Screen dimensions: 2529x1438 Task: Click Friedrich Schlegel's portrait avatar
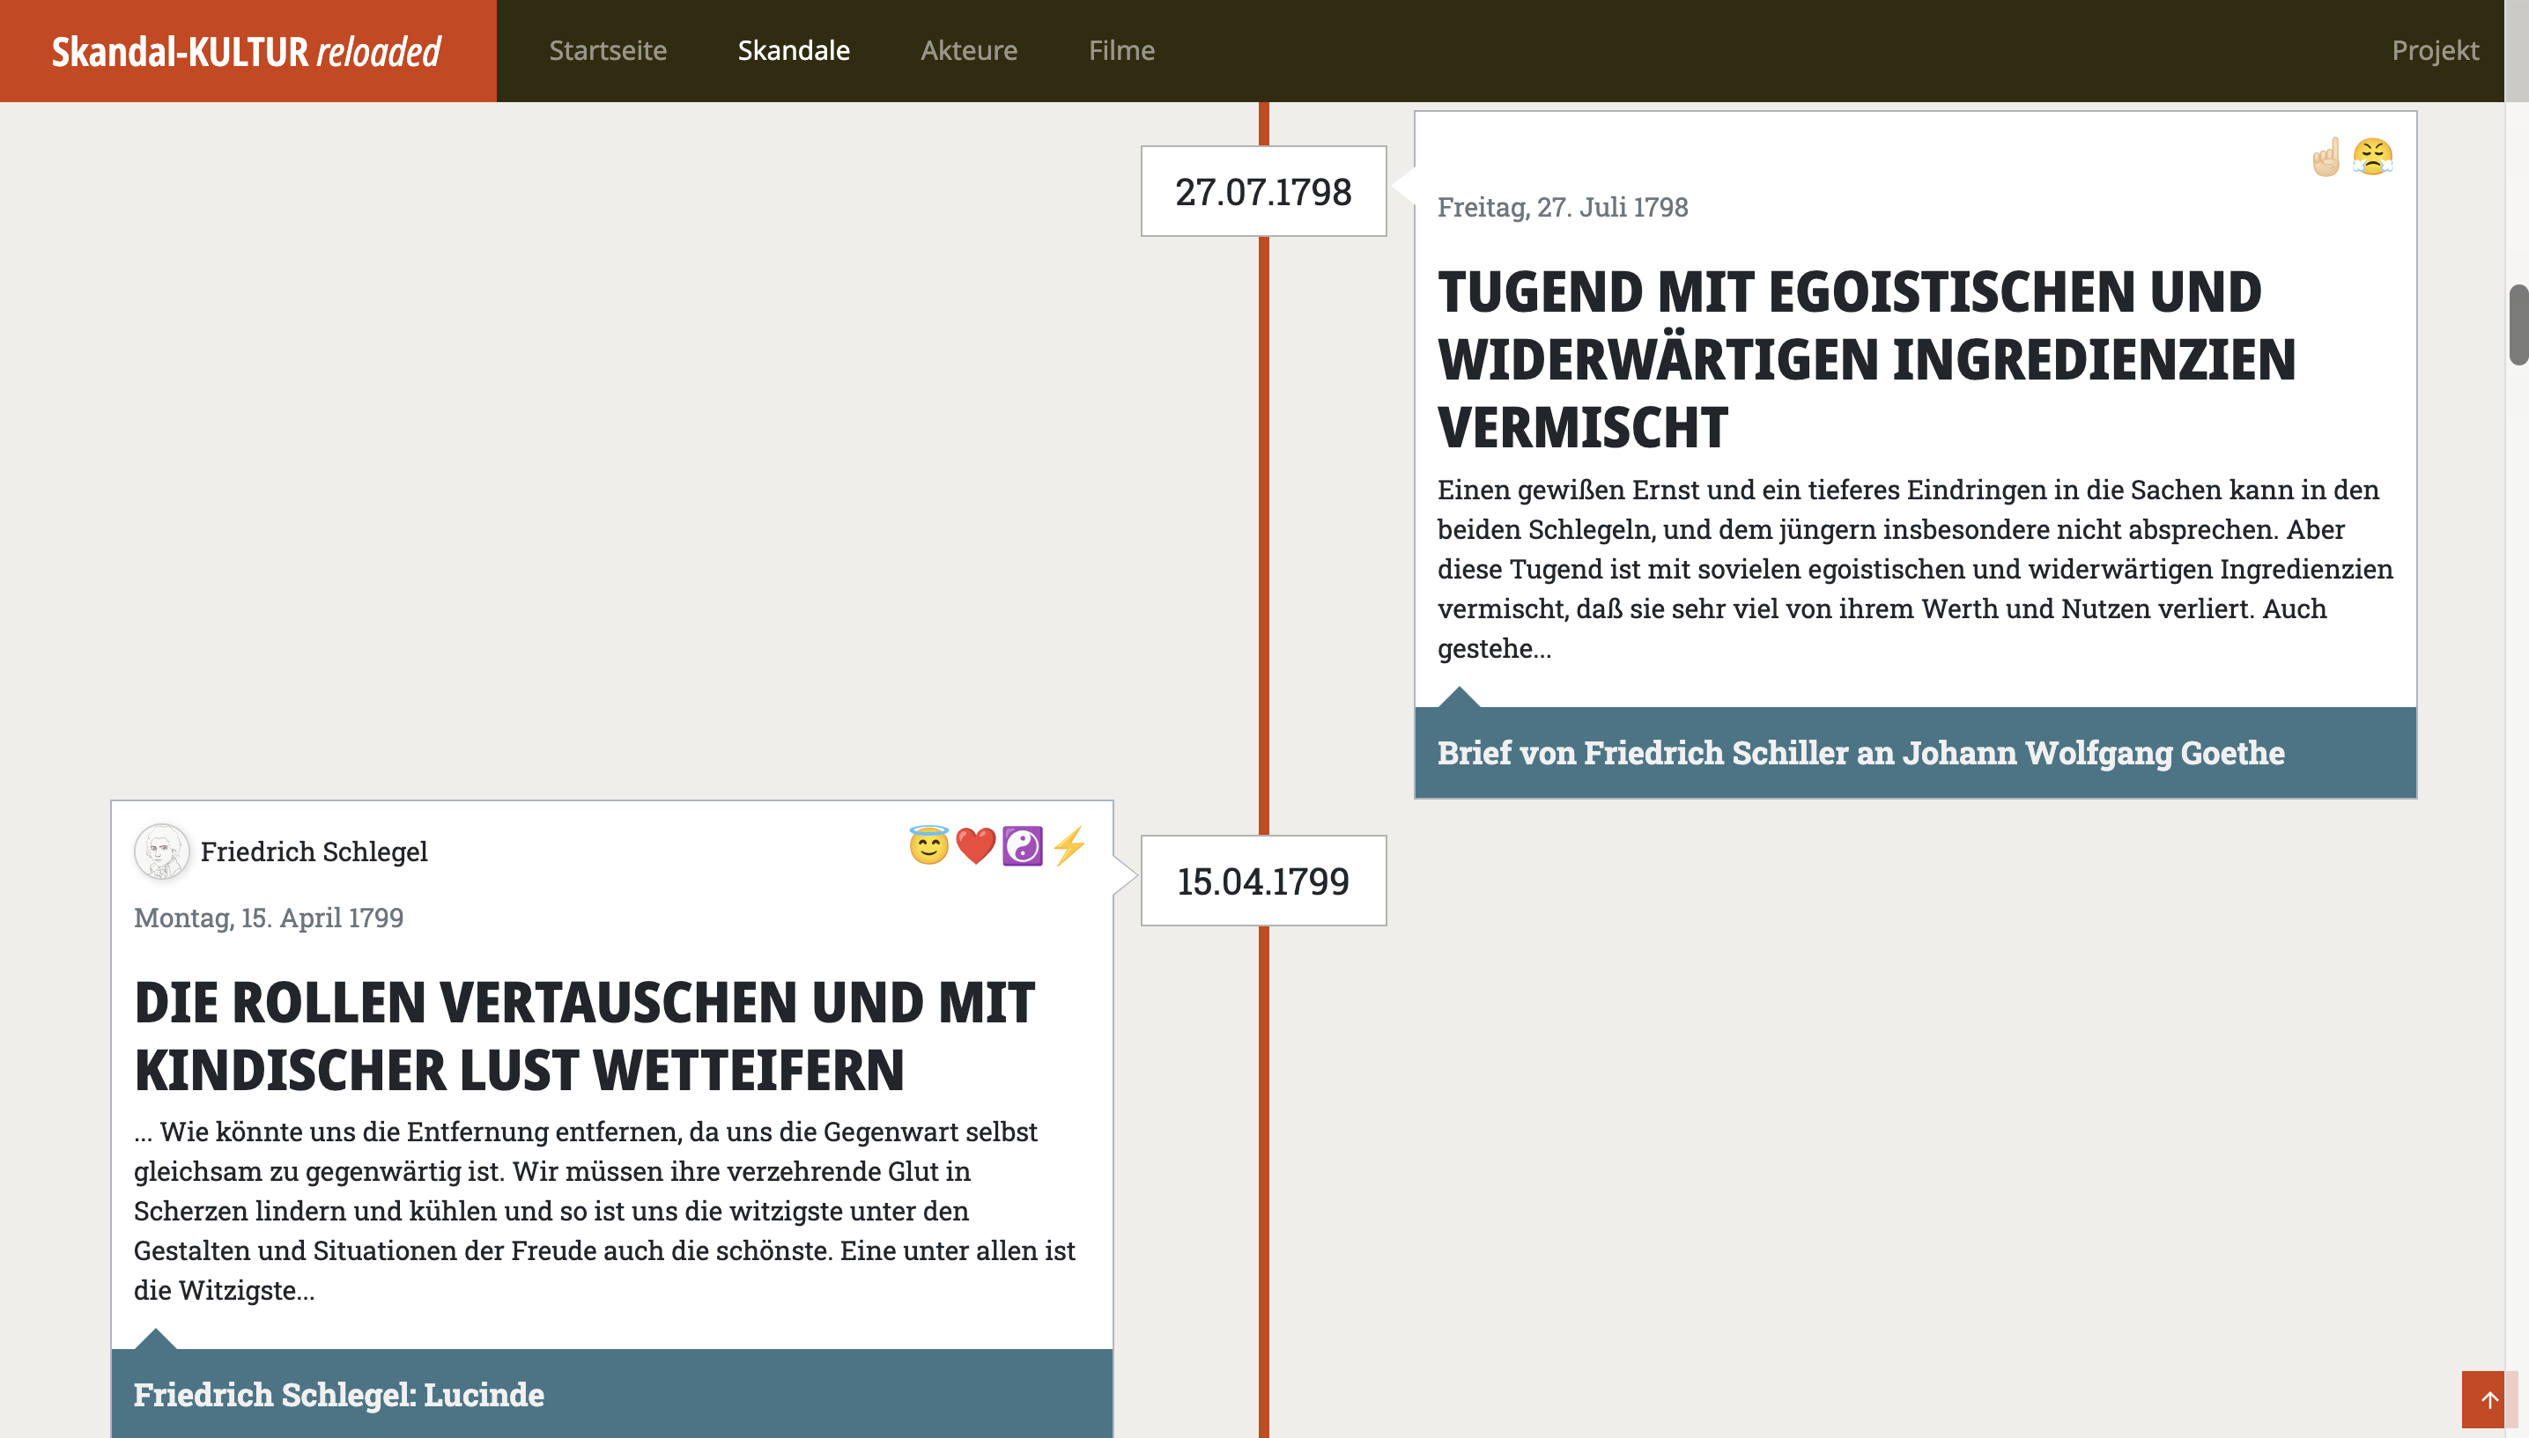pyautogui.click(x=161, y=852)
